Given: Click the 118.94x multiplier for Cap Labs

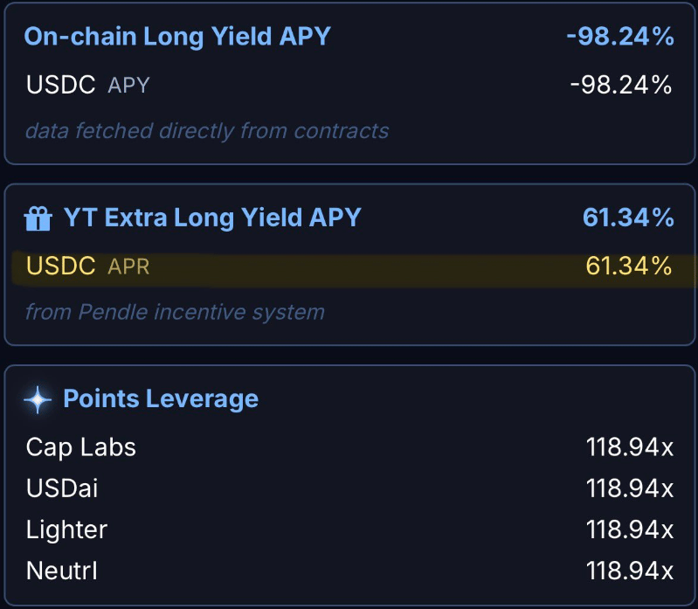Looking at the screenshot, I should [x=630, y=447].
